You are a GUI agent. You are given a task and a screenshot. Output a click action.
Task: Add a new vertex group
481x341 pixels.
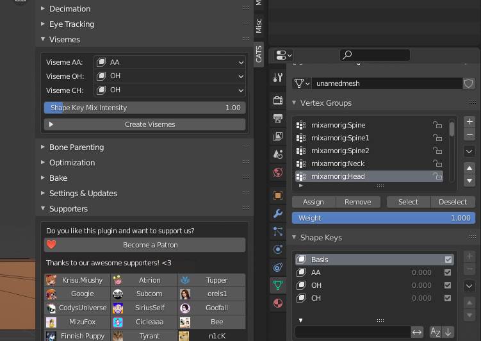coord(469,122)
